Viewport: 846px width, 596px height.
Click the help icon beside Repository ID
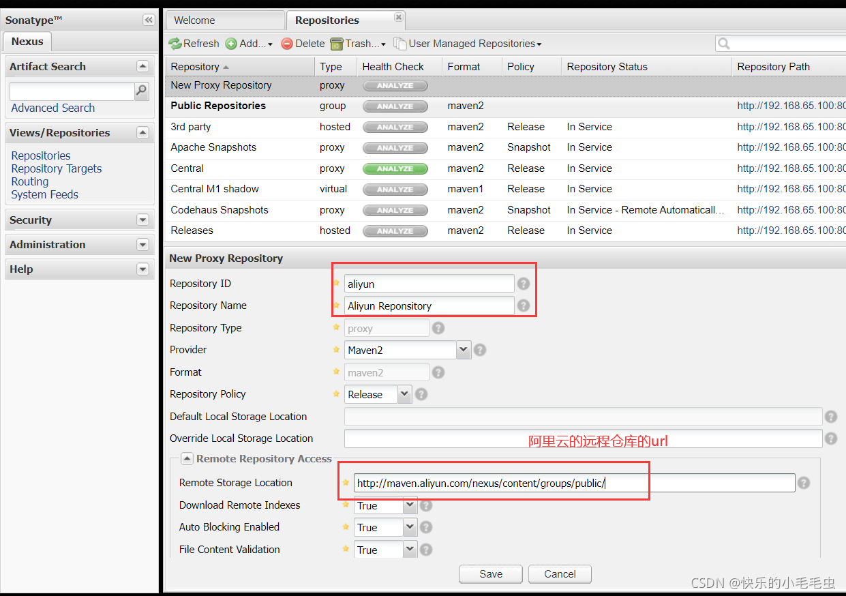click(523, 284)
